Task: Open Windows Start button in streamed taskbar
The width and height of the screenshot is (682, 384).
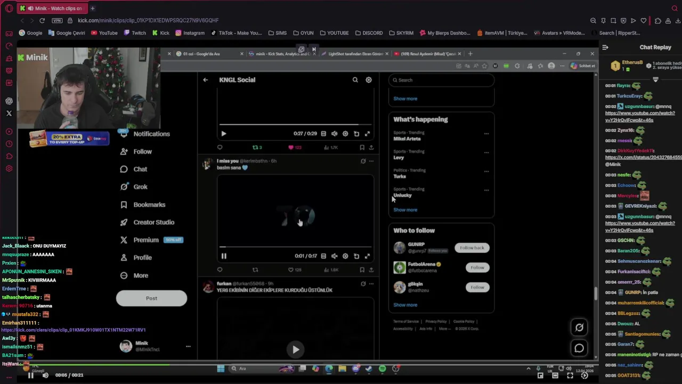Action: pyautogui.click(x=221, y=369)
